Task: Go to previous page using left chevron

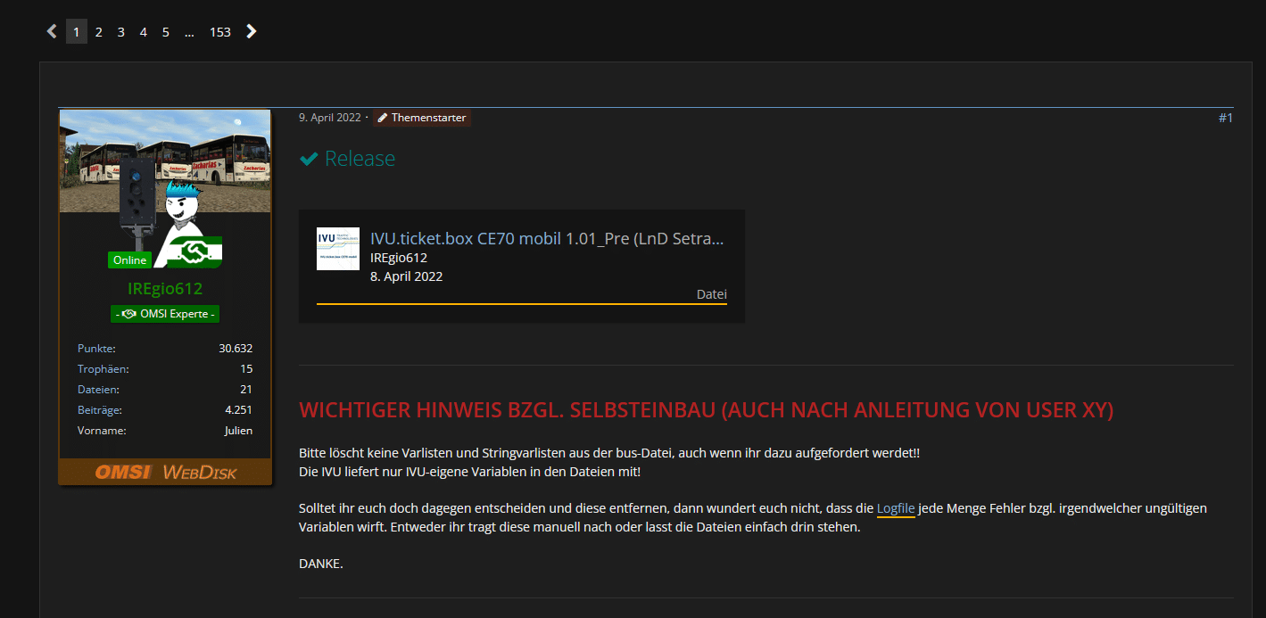Action: [52, 31]
